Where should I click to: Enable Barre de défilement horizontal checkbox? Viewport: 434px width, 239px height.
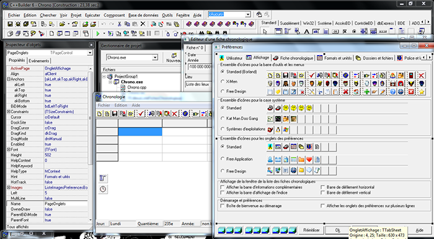[322, 187]
